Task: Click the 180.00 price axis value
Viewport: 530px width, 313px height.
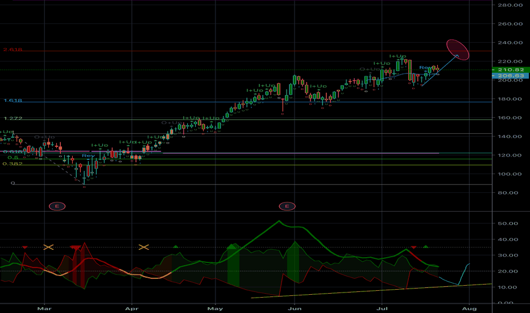Action: [x=510, y=99]
